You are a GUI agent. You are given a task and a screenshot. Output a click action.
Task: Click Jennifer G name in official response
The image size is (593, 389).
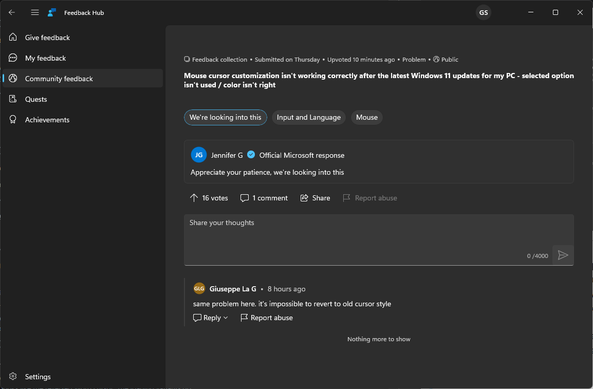(x=227, y=155)
